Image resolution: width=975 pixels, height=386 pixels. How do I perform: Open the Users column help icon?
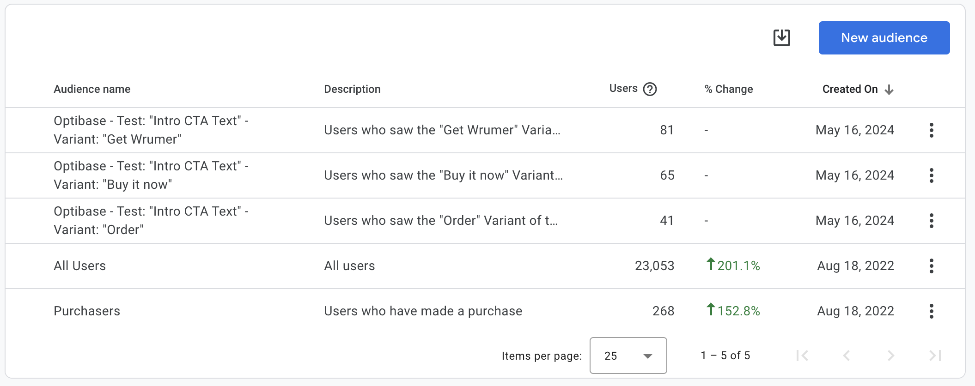650,89
